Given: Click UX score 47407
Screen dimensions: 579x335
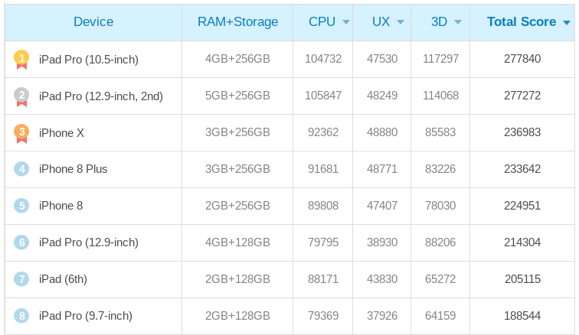Looking at the screenshot, I should coord(382,206).
